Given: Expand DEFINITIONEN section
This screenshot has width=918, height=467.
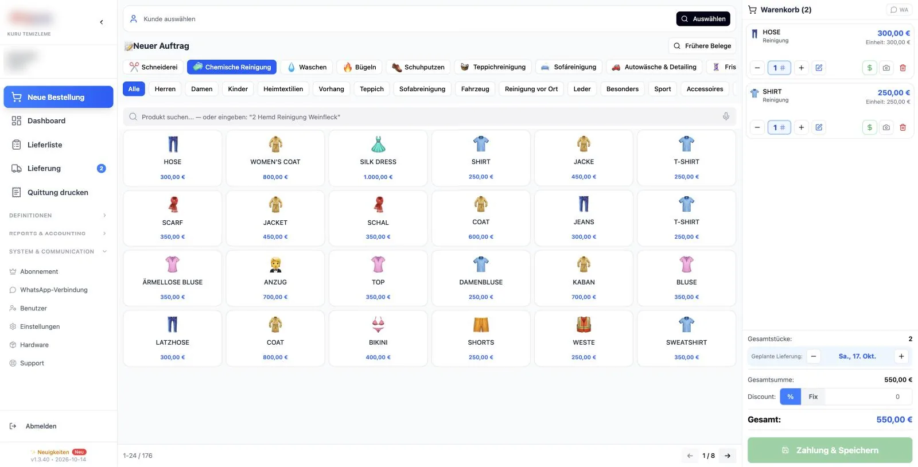Looking at the screenshot, I should pos(59,216).
